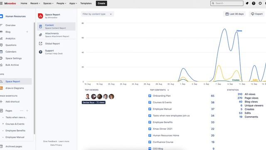This screenshot has width=266, height=150.
Task: Click the search magnifier icon
Action: point(213,3)
